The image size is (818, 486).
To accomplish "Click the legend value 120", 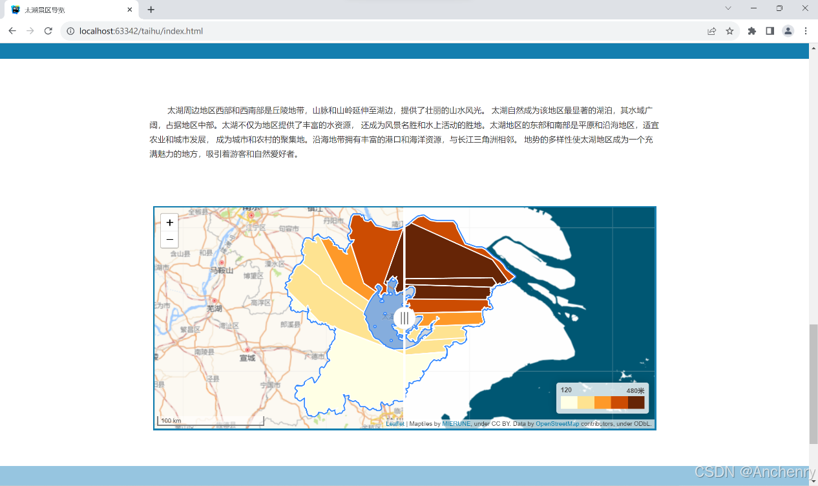I will 566,390.
